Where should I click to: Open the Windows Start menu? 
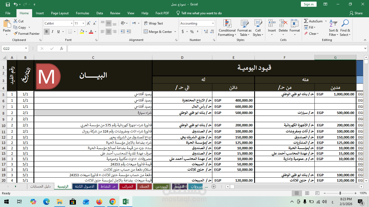pyautogui.click(x=6, y=202)
